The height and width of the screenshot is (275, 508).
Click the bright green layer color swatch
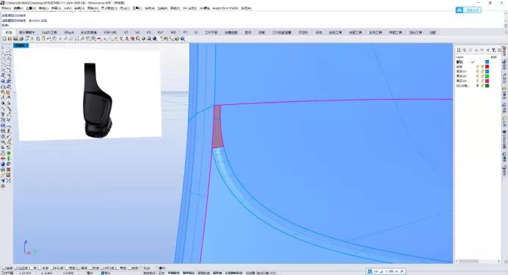tap(487, 76)
